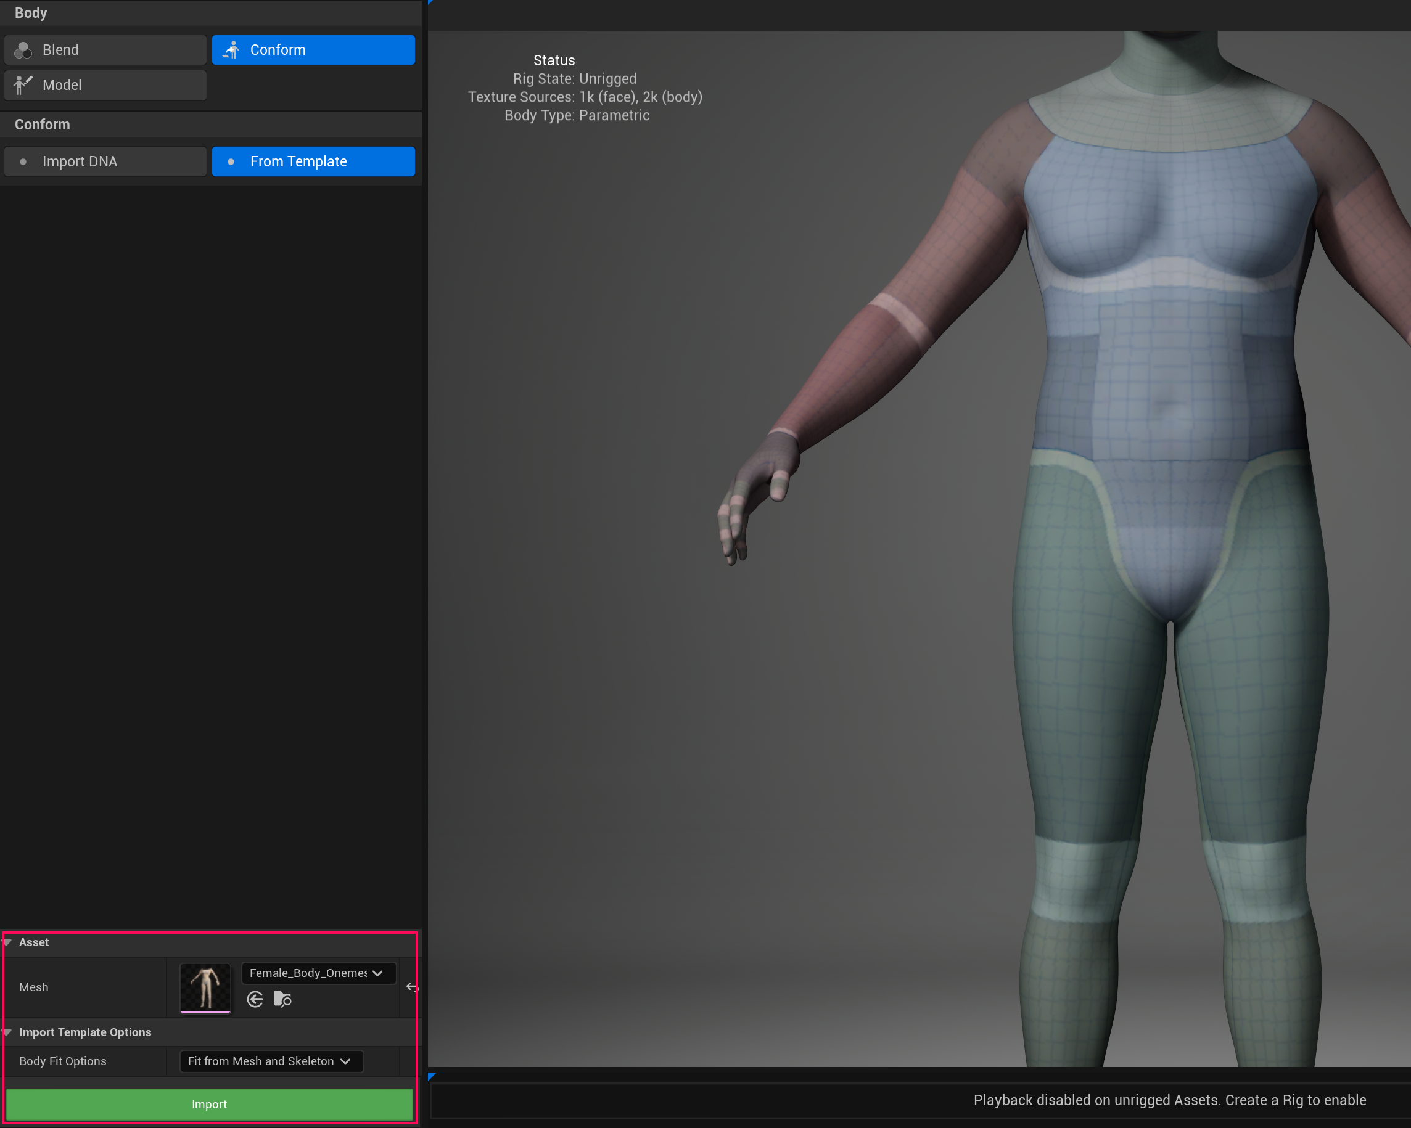Click the use-selected-asset arrow icon under Mesh
1411x1128 pixels.
[255, 999]
